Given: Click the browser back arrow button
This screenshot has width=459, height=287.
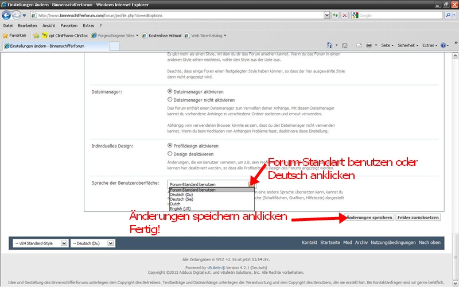Looking at the screenshot, I should coord(7,15).
